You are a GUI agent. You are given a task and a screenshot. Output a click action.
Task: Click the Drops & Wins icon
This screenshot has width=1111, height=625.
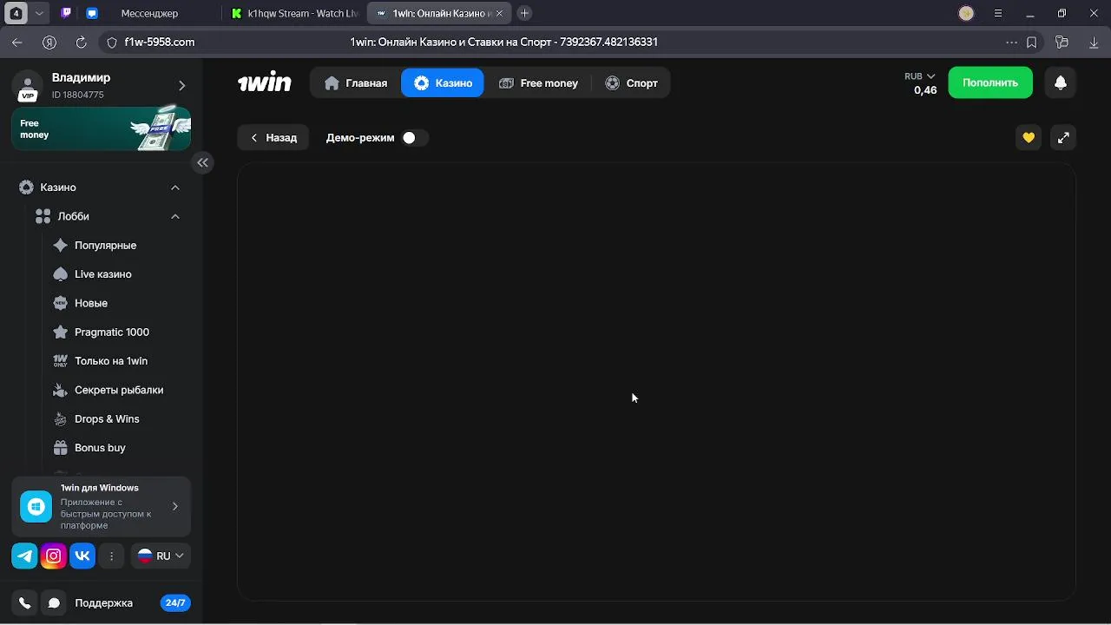[x=60, y=418]
